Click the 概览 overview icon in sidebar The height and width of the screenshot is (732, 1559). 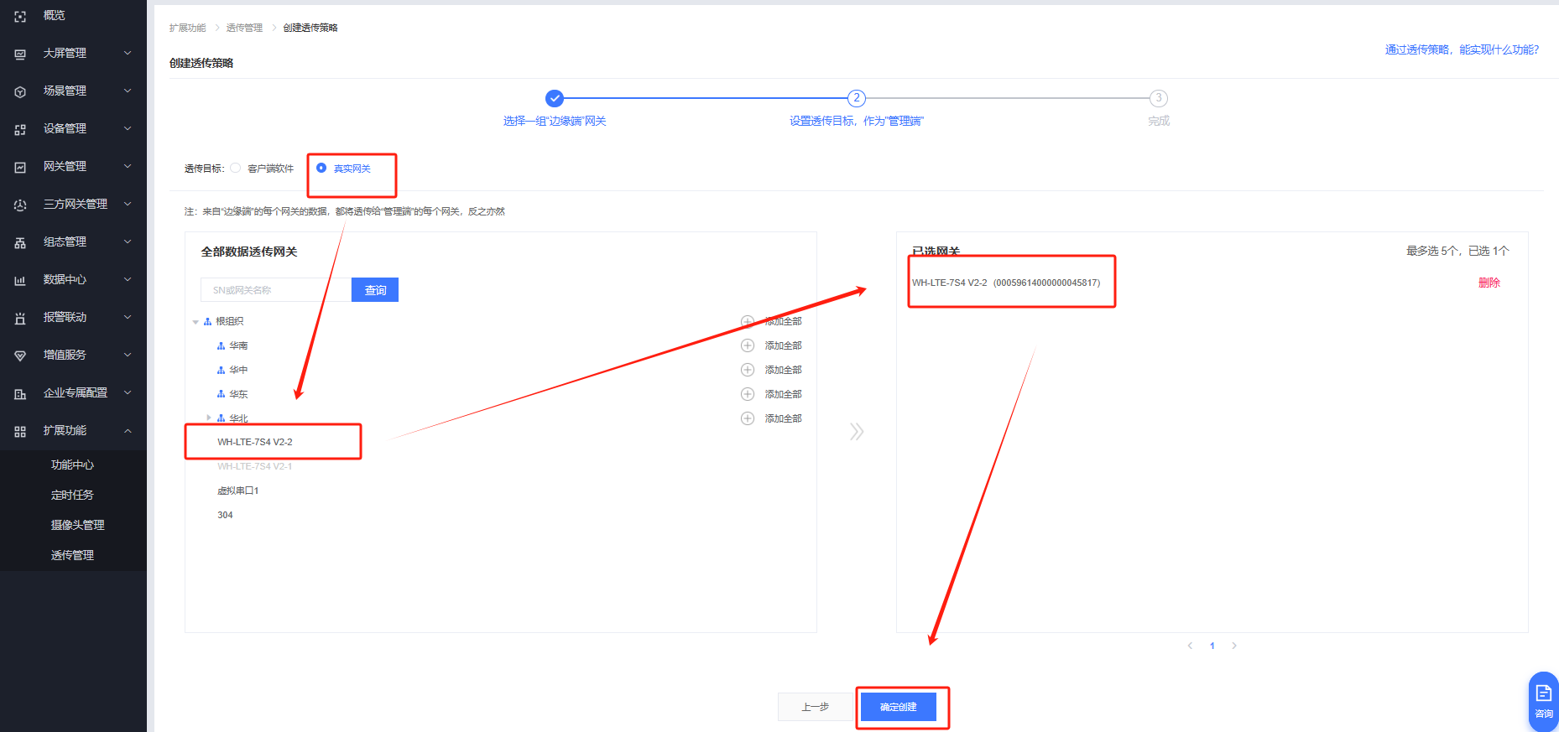tap(20, 16)
